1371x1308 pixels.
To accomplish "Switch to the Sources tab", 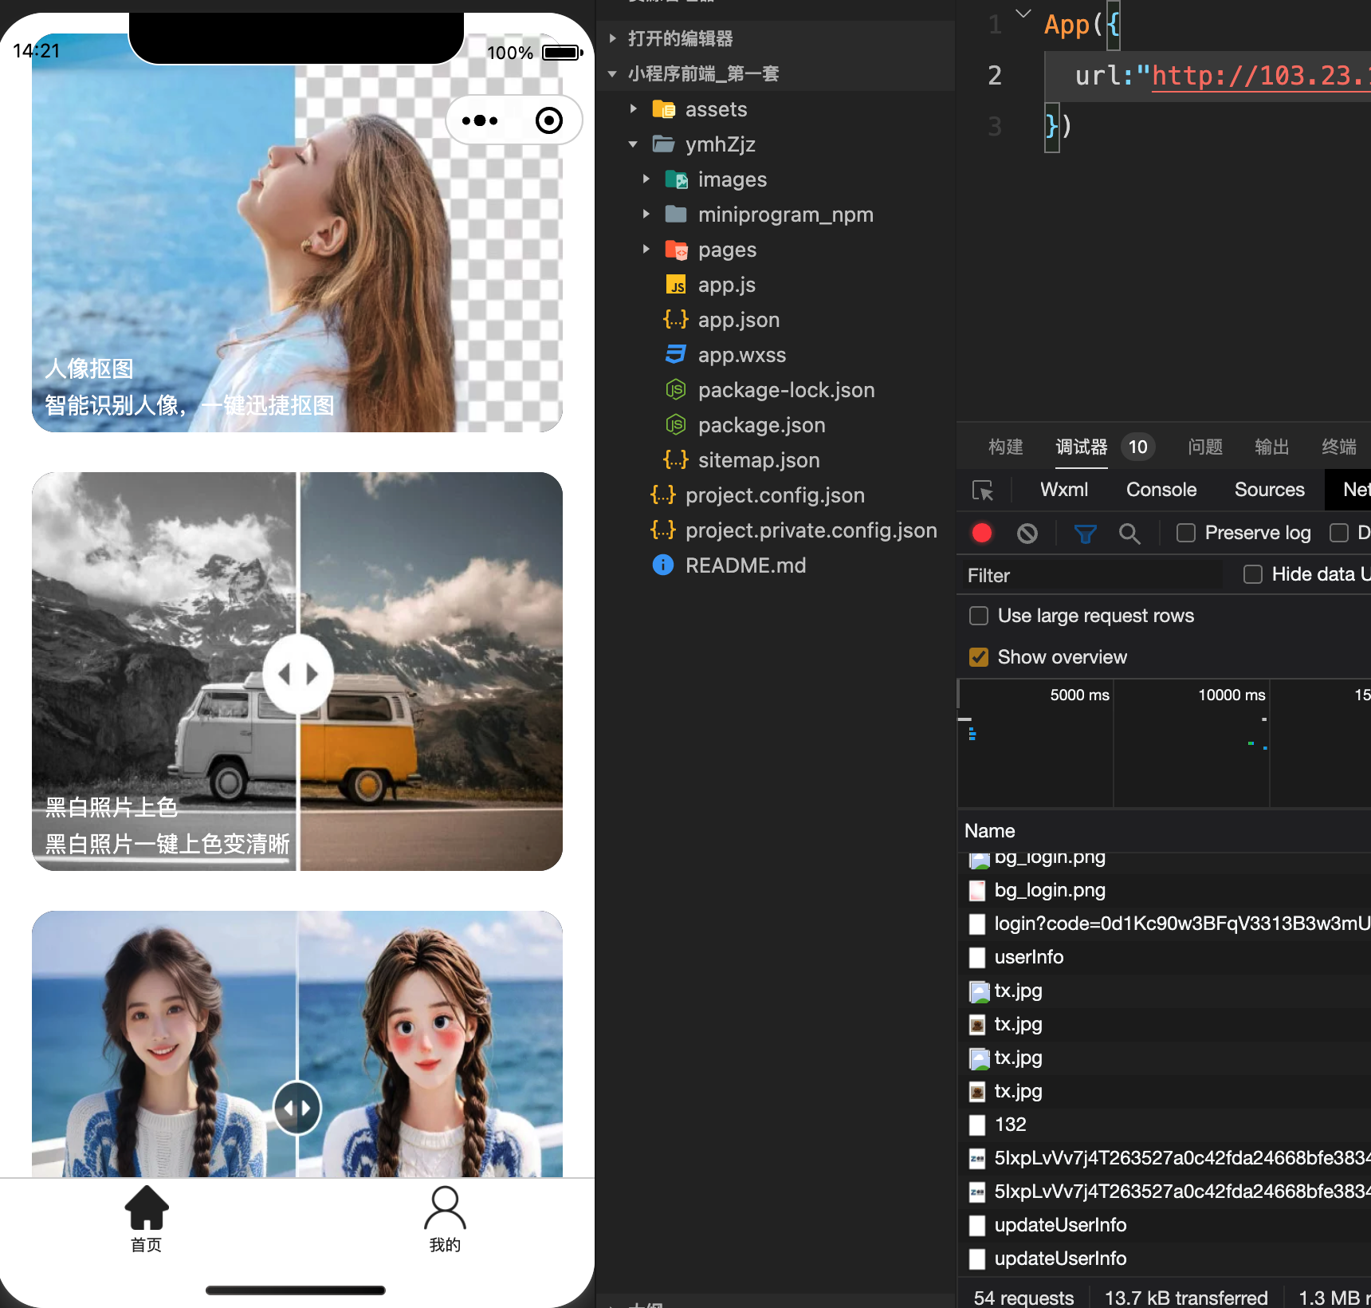I will click(1270, 490).
